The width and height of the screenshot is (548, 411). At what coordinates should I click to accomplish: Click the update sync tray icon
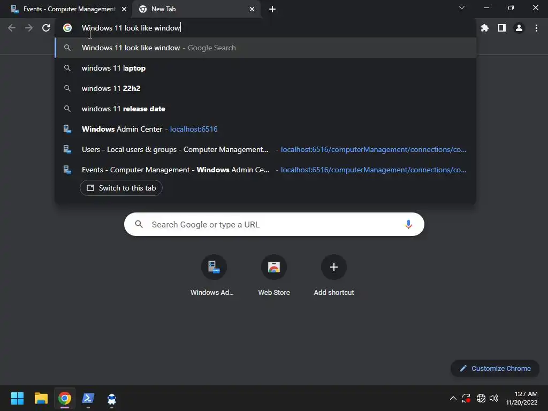tap(466, 398)
